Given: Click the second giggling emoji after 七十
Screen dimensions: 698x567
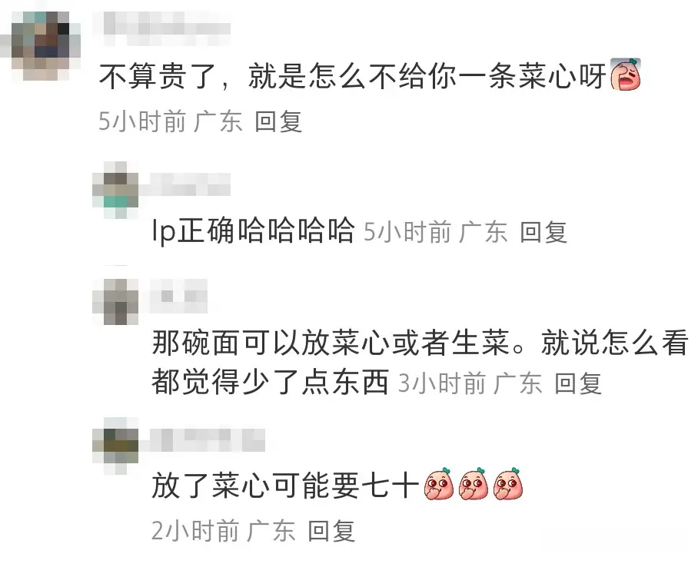Looking at the screenshot, I should (x=474, y=484).
